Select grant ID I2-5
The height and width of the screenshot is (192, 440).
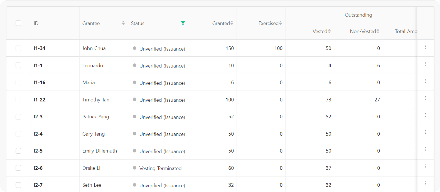(x=38, y=151)
